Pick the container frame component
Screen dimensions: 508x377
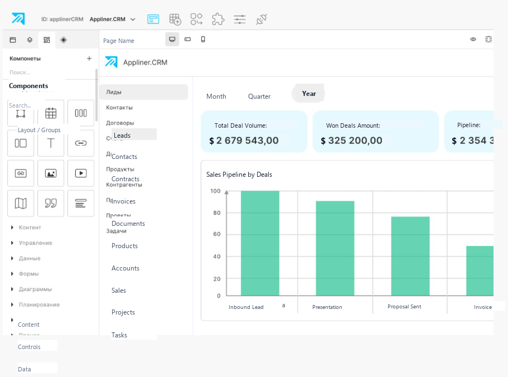click(21, 113)
